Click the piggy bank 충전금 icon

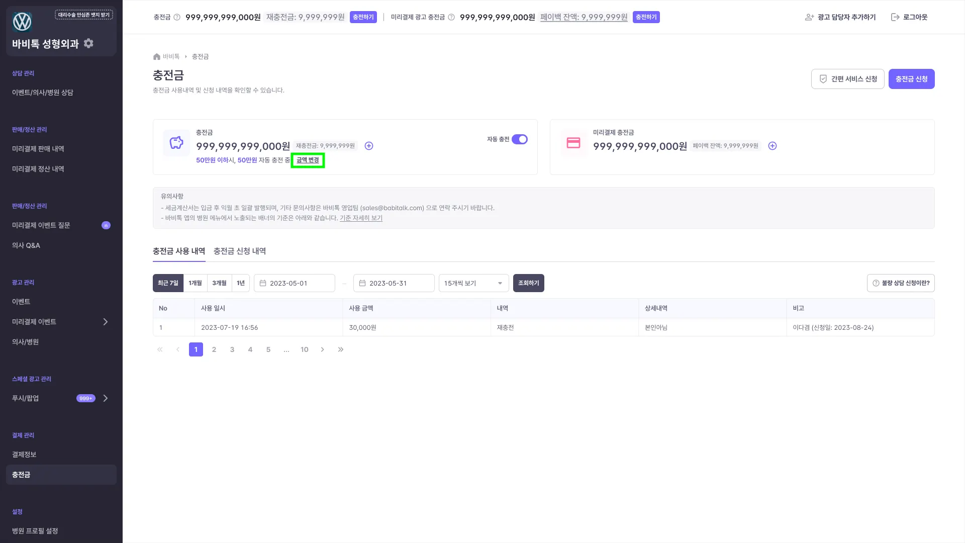tap(176, 143)
